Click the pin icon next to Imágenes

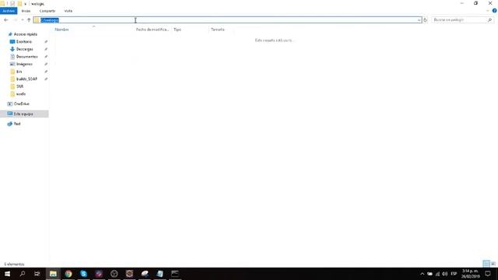pyautogui.click(x=46, y=64)
